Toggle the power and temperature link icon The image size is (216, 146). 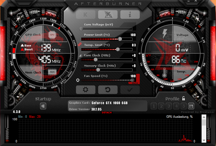click(80, 44)
